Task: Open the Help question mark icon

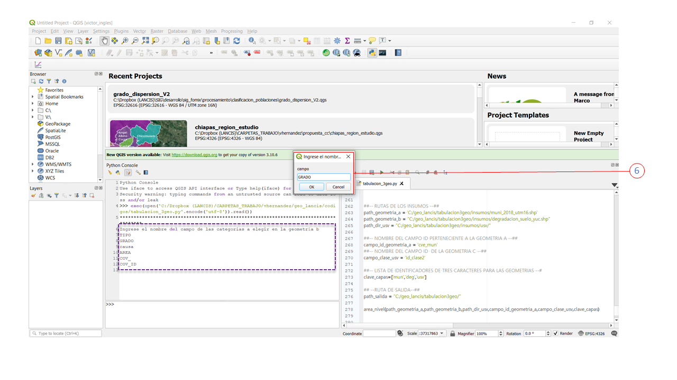Action: click(398, 53)
